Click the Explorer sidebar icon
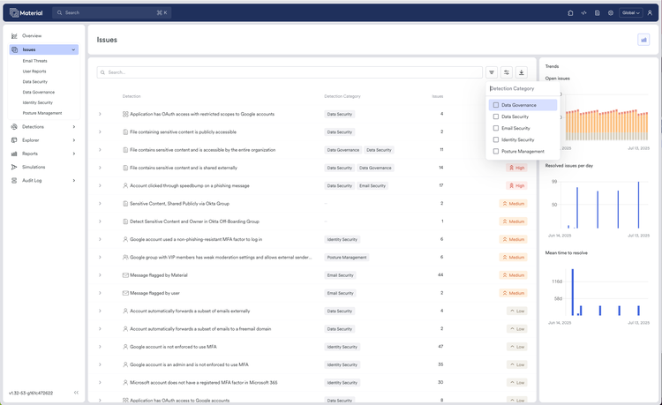This screenshot has width=662, height=405. click(x=14, y=140)
